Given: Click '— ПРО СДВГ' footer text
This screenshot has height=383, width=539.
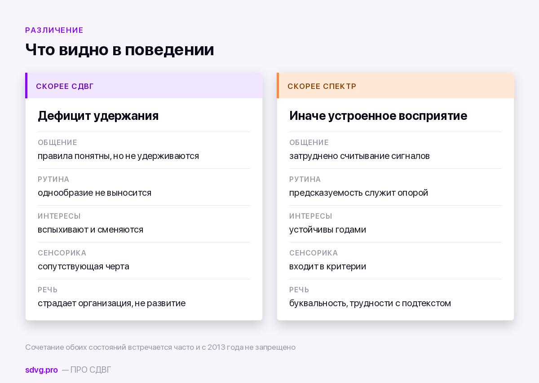Looking at the screenshot, I should pos(87,370).
